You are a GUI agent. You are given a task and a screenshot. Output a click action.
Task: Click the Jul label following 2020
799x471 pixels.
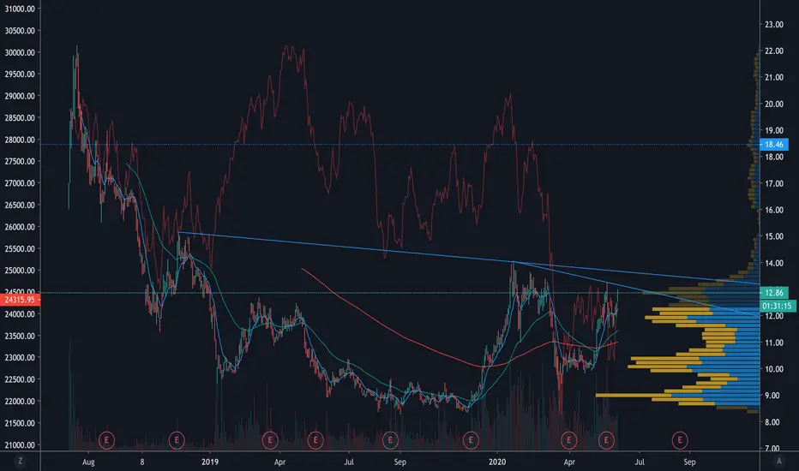pos(639,462)
